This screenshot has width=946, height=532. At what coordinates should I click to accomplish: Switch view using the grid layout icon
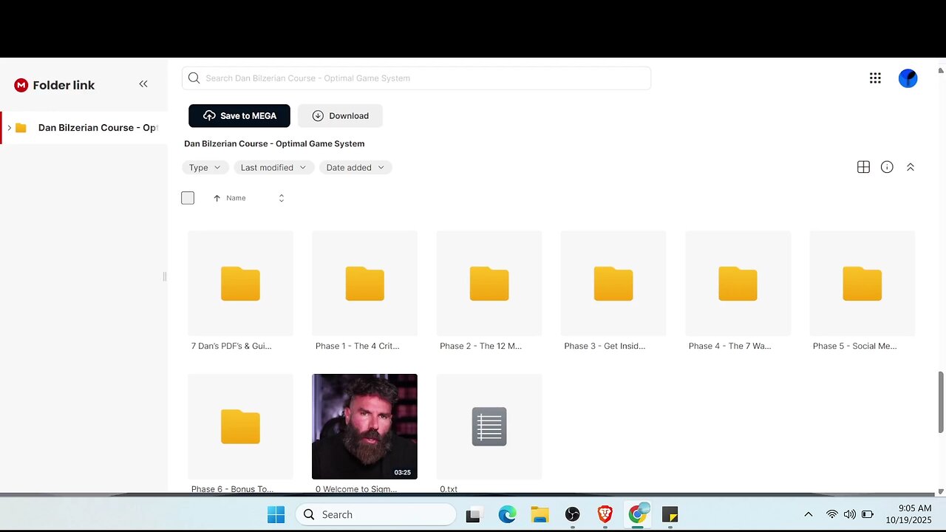point(863,167)
